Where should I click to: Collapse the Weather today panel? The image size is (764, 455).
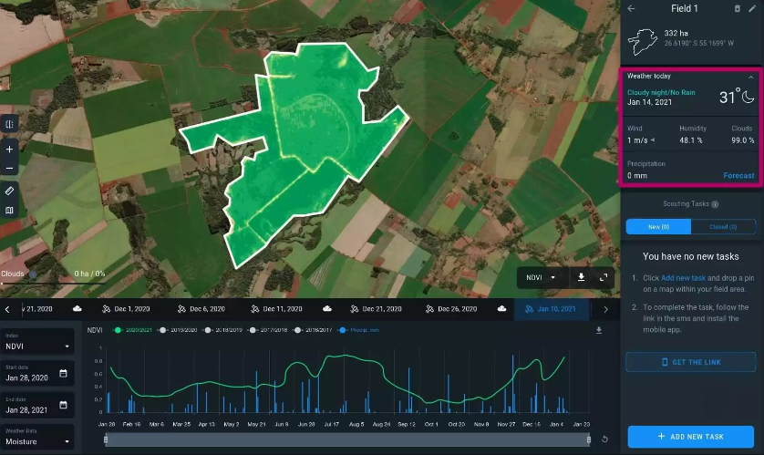[750, 77]
